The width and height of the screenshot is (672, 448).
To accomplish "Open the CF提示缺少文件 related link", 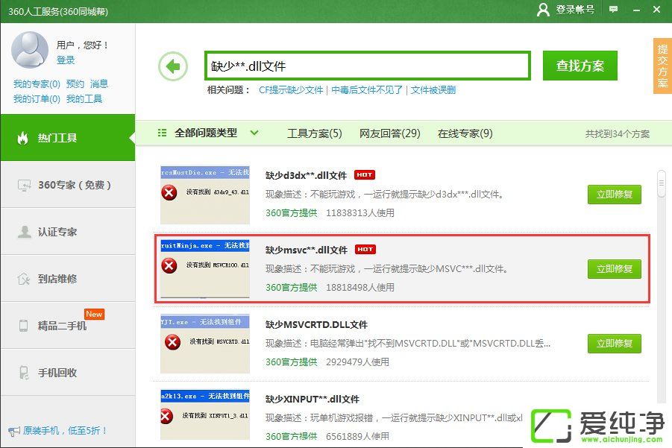I will (x=291, y=90).
